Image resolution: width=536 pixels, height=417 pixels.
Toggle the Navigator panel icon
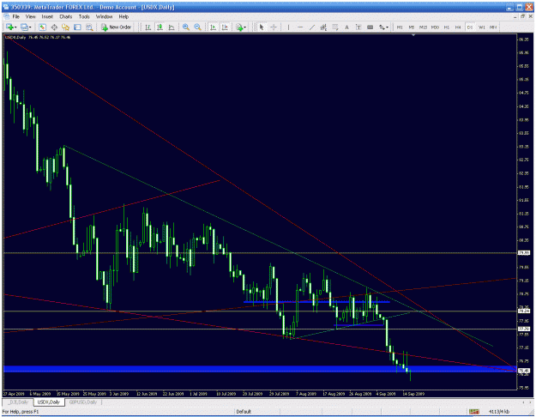click(66, 27)
